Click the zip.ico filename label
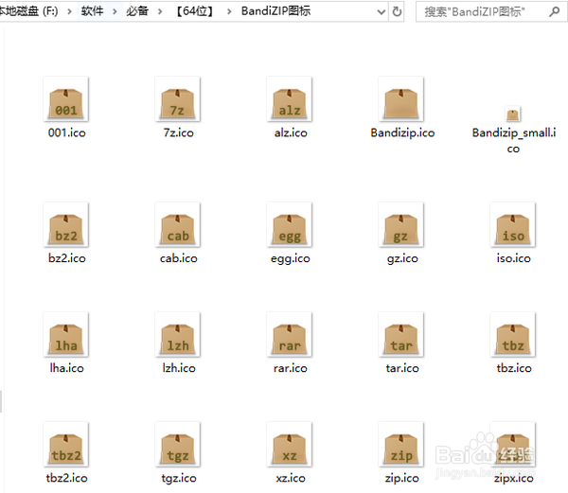 [x=401, y=479]
